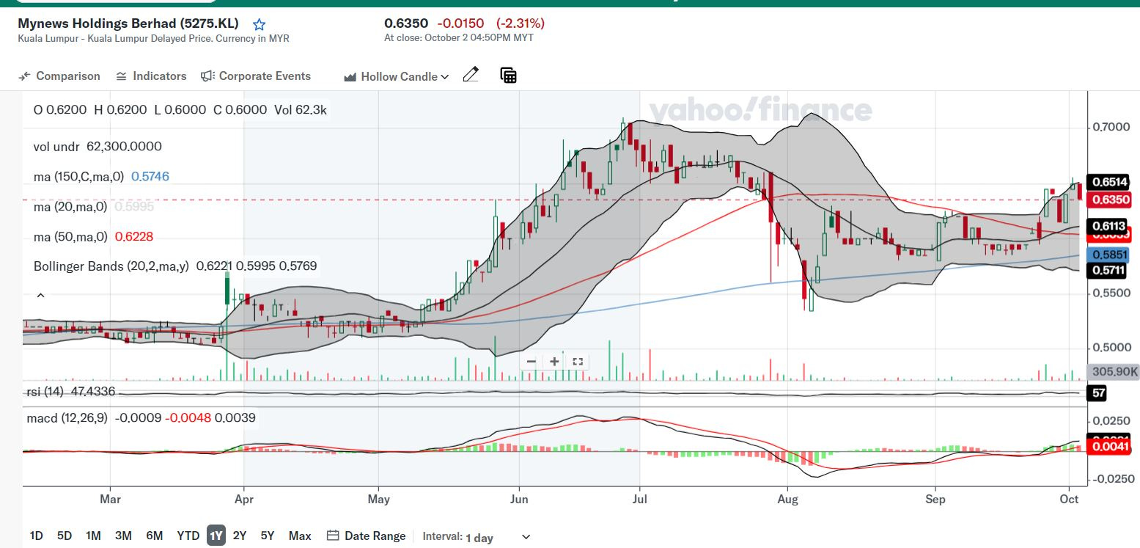Click the 0.6113 price tag on axis
Image resolution: width=1140 pixels, height=548 pixels.
coord(1109,226)
